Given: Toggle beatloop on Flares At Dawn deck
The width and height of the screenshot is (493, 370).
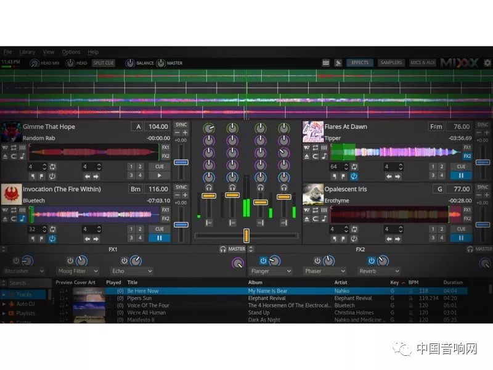Looking at the screenshot, I should coord(355,166).
